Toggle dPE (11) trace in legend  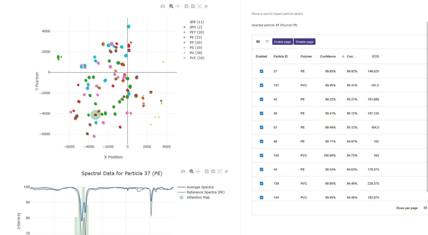(197, 22)
